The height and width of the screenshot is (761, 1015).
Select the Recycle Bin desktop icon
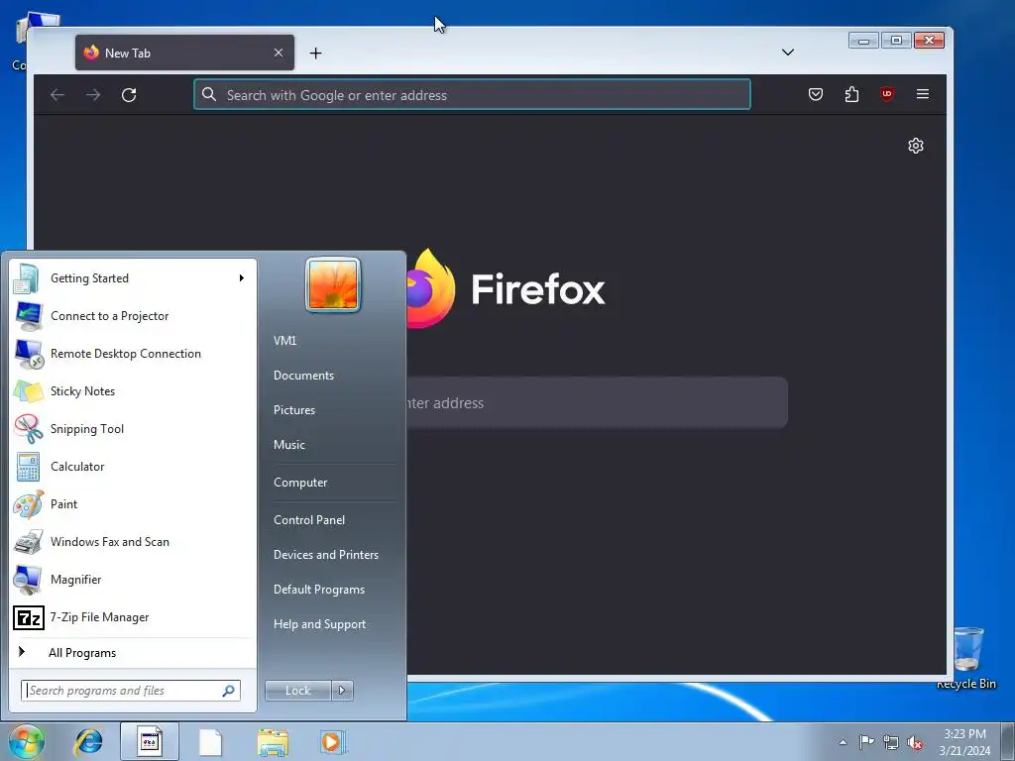pyautogui.click(x=967, y=658)
